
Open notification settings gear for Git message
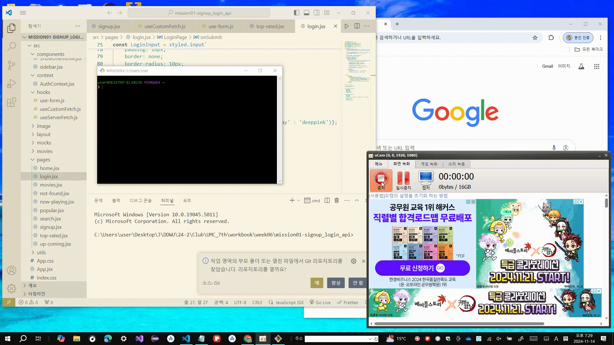point(354,261)
